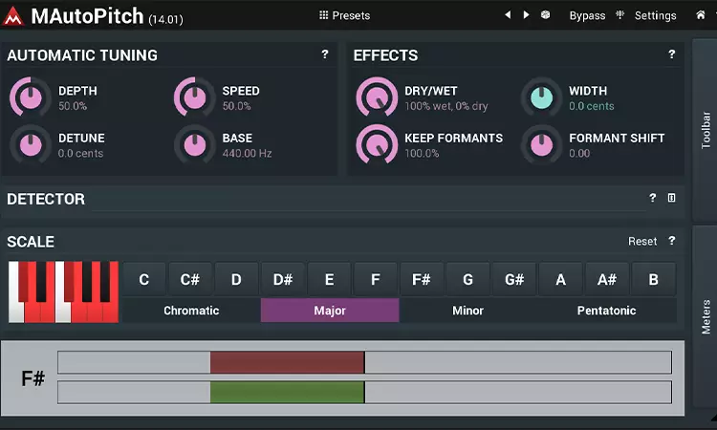Screen dimensions: 717x430
Task: Toggle note B in scale
Action: point(654,279)
